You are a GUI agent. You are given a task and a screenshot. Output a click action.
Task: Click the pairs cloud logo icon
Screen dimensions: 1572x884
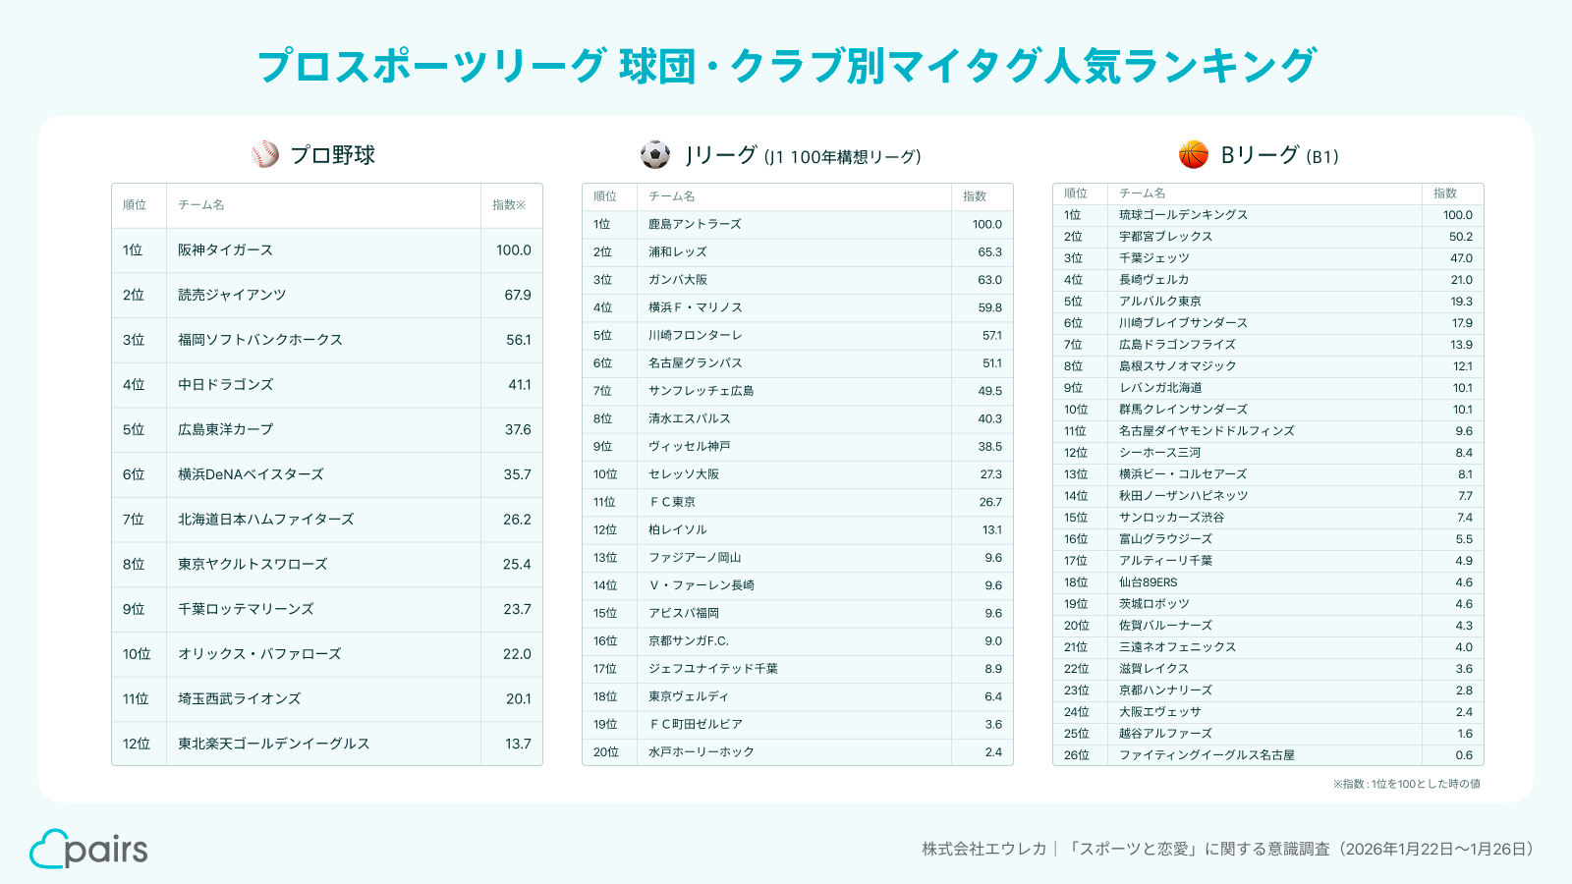tap(46, 850)
